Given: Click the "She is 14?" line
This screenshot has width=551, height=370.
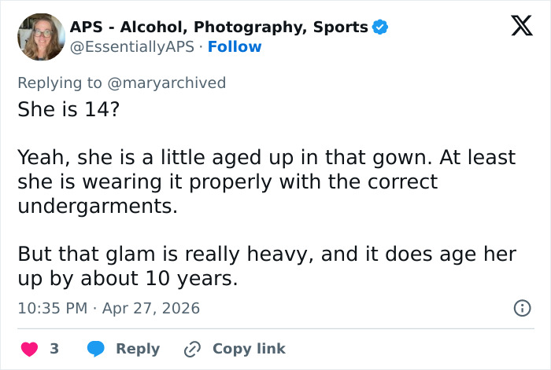Looking at the screenshot, I should click(68, 108).
